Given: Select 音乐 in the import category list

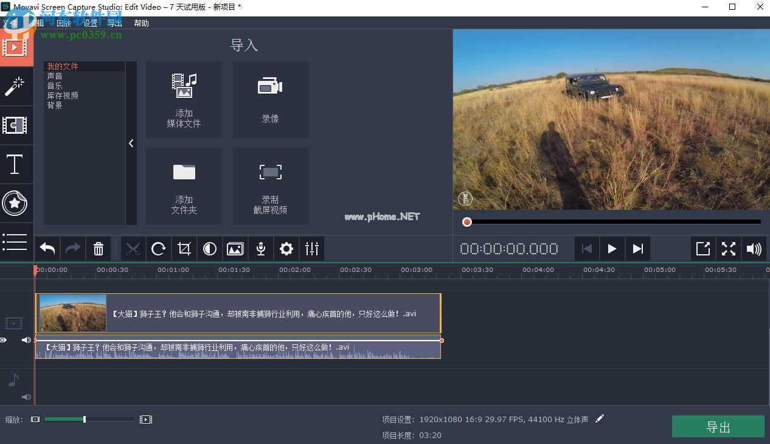Looking at the screenshot, I should click(55, 85).
